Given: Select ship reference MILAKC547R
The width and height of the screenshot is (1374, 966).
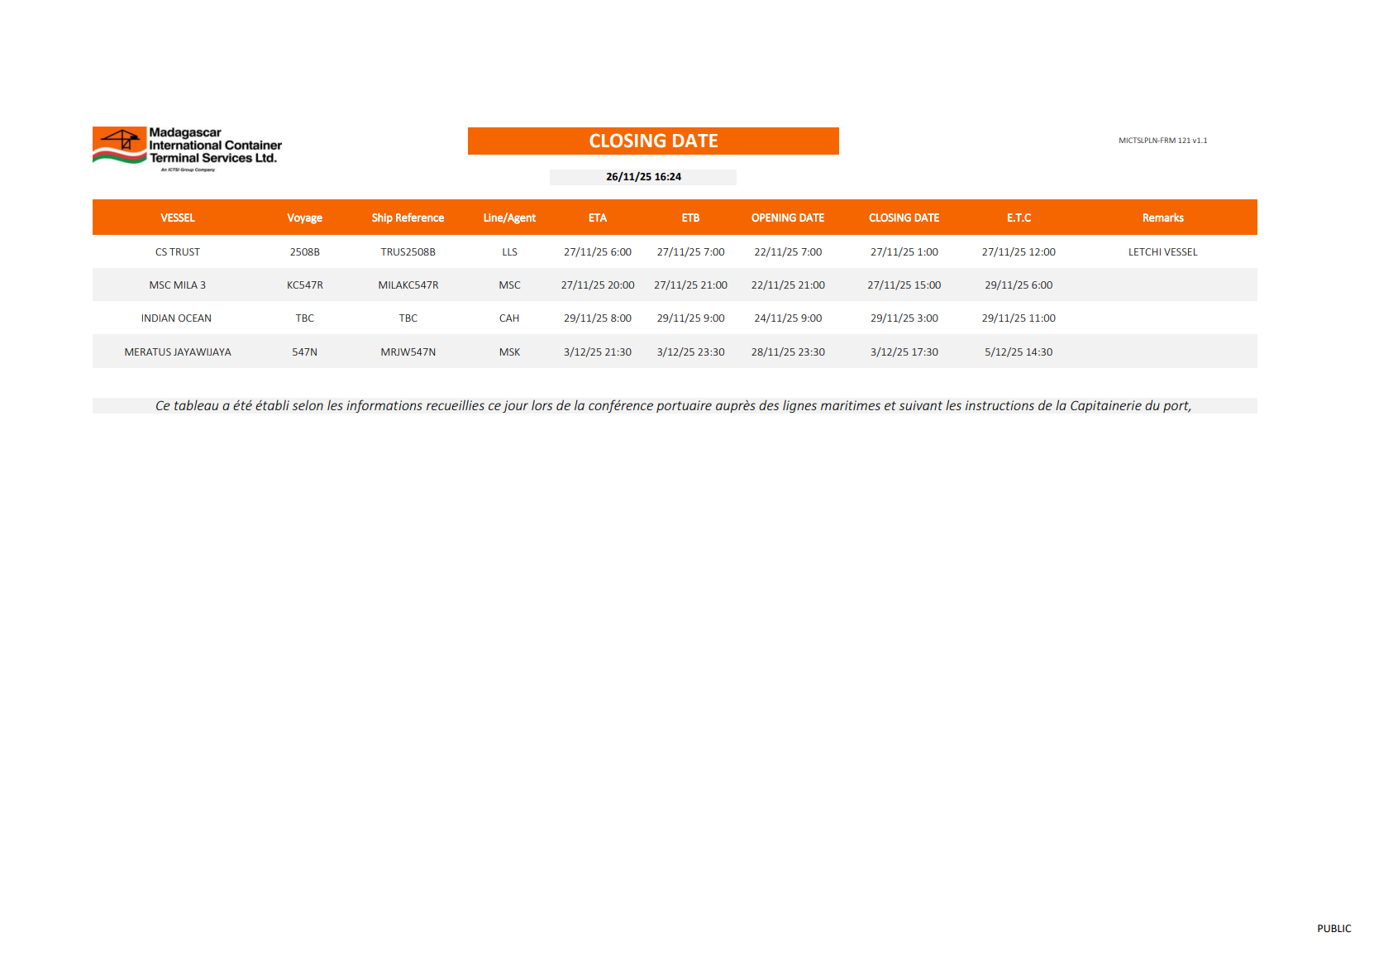Looking at the screenshot, I should tap(408, 285).
